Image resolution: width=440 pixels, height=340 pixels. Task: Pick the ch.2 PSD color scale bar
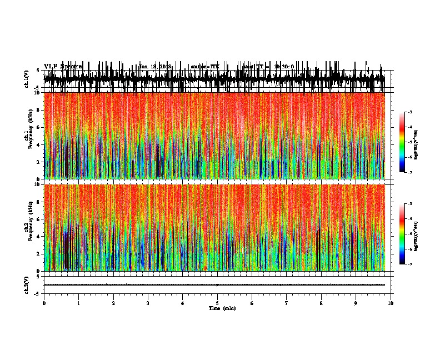point(402,234)
